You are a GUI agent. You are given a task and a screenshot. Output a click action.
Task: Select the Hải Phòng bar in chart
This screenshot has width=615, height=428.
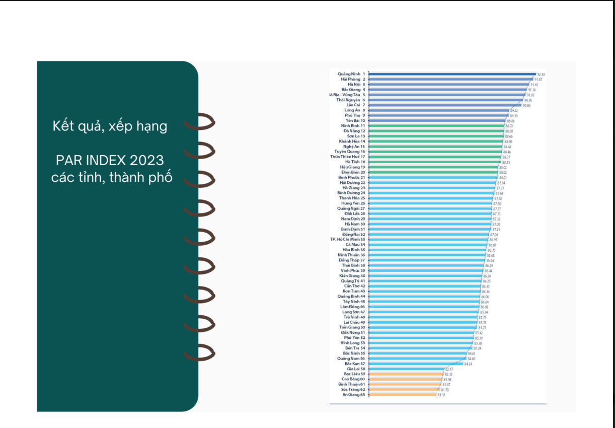(x=451, y=79)
